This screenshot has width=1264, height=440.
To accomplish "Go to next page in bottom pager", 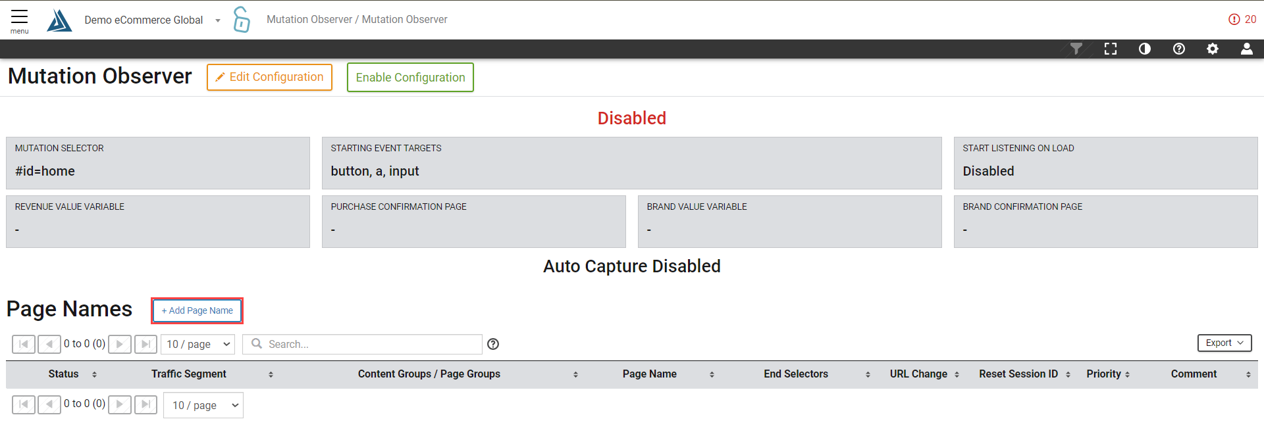I will [x=119, y=404].
